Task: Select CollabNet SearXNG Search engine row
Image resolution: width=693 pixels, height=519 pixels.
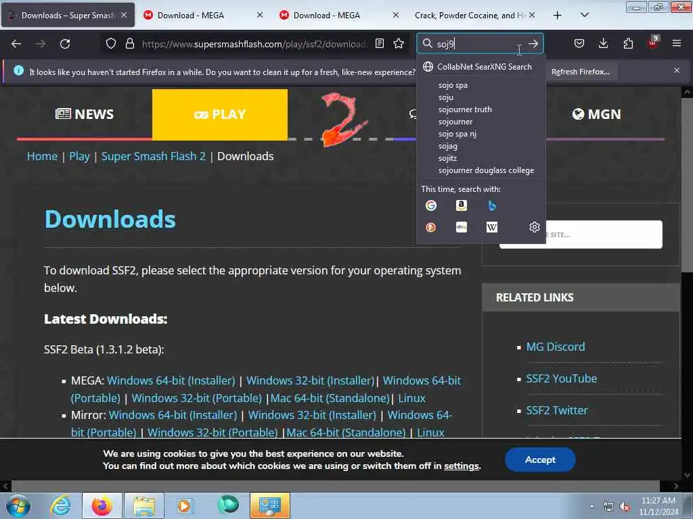Action: [481, 67]
